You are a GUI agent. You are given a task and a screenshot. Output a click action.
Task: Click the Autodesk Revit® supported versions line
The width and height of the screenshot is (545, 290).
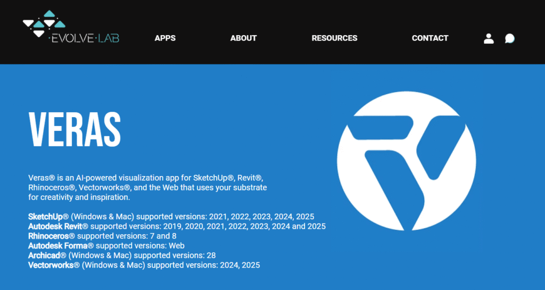177,227
